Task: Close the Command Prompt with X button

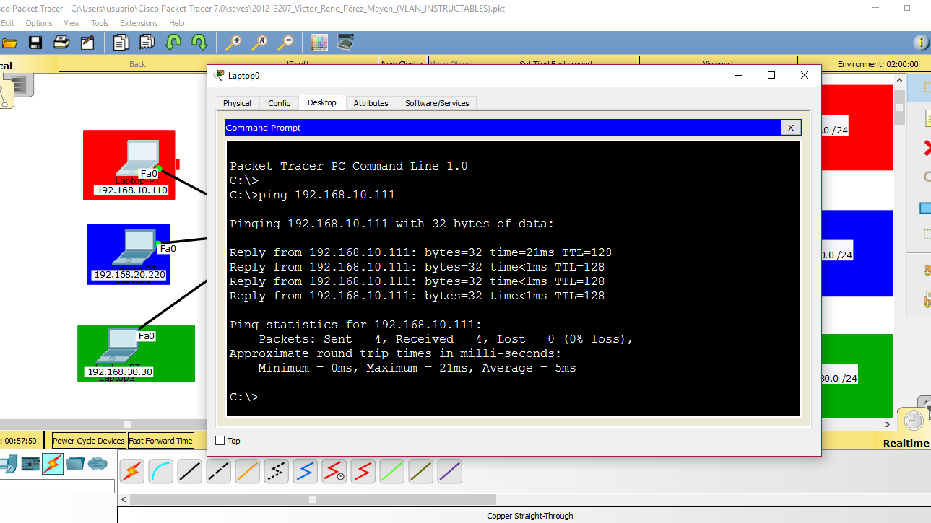Action: pos(791,128)
